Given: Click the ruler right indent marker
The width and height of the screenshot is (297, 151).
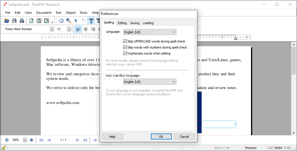Looking at the screenshot, I should pos(236,38).
